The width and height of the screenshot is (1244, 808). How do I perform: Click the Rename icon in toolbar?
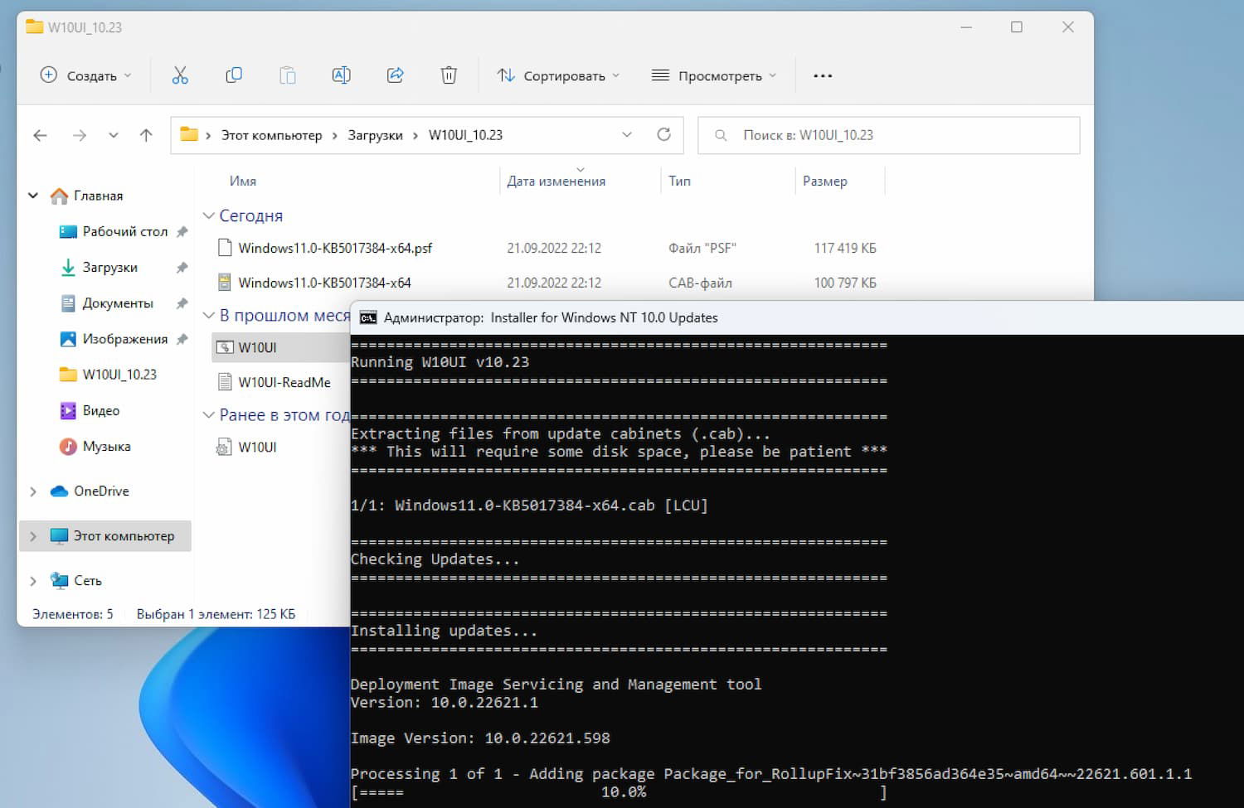click(341, 75)
